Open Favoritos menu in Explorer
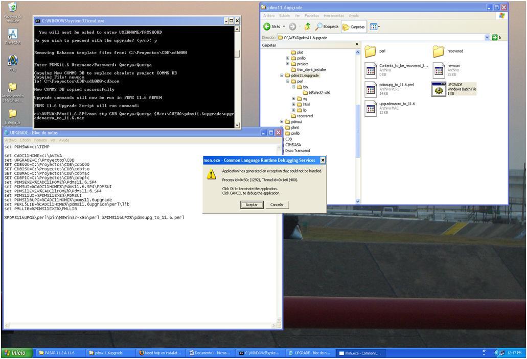Viewport: 527px width, 359px height. [312, 16]
